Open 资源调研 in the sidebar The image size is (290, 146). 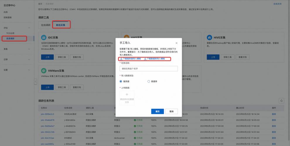10,39
